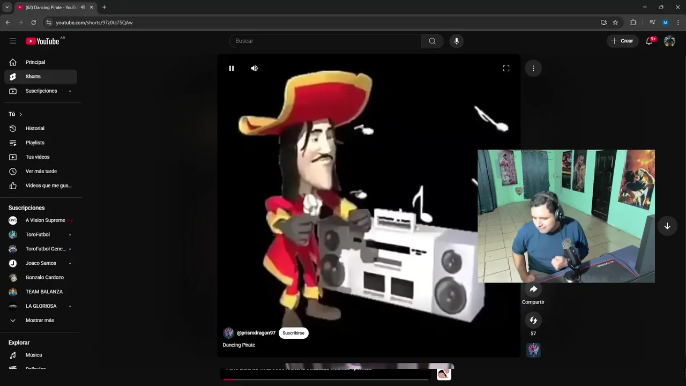Reload the page
Viewport: 686px width, 386px height.
33,23
